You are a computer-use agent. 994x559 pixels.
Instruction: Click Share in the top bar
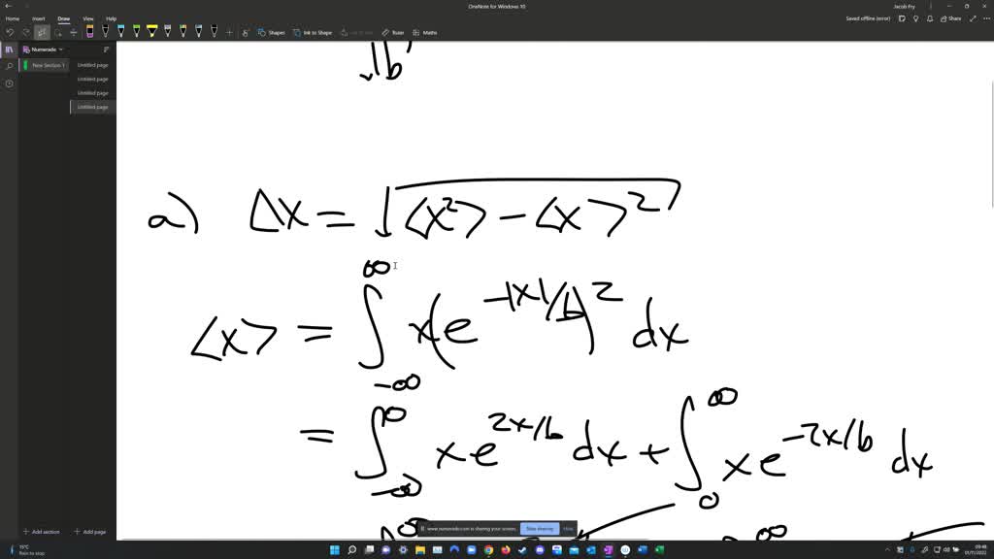pos(952,18)
